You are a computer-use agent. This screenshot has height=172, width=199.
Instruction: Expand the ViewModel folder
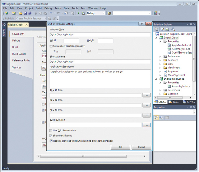click(160, 68)
